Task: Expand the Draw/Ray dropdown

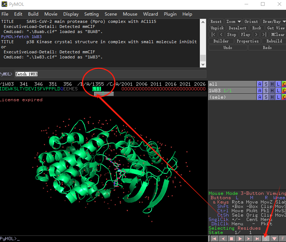Action: pos(274,21)
